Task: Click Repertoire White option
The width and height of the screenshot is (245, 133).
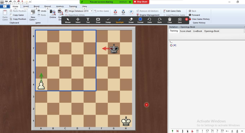Action: pyautogui.click(x=75, y=15)
